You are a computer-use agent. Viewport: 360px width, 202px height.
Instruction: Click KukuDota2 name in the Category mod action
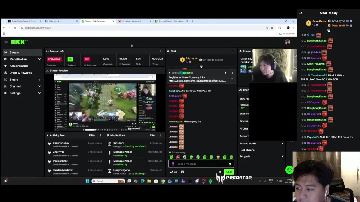click(140, 146)
